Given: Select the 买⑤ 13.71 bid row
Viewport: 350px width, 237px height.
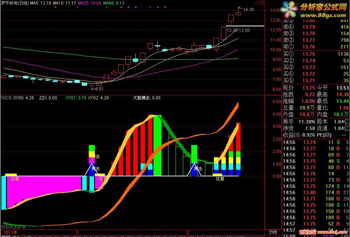Looking at the screenshot, I should tap(316, 81).
